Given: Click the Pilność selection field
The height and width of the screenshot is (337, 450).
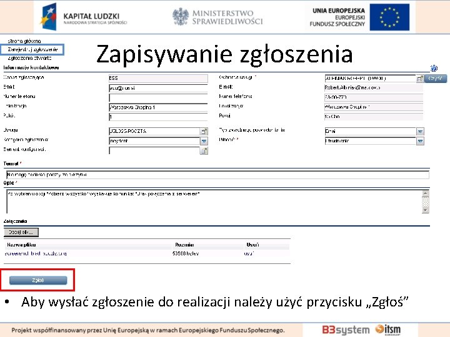Looking at the screenshot, I should click(x=370, y=141).
